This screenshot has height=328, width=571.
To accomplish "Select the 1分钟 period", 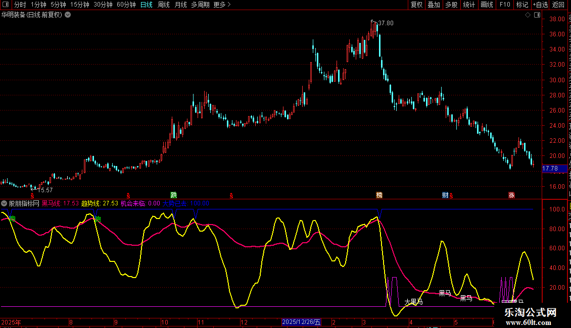I will point(38,5).
